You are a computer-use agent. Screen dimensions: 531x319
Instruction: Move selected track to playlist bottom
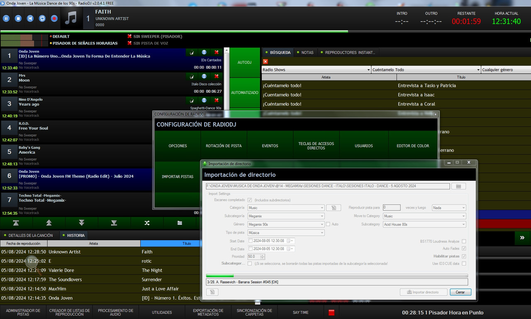click(114, 223)
